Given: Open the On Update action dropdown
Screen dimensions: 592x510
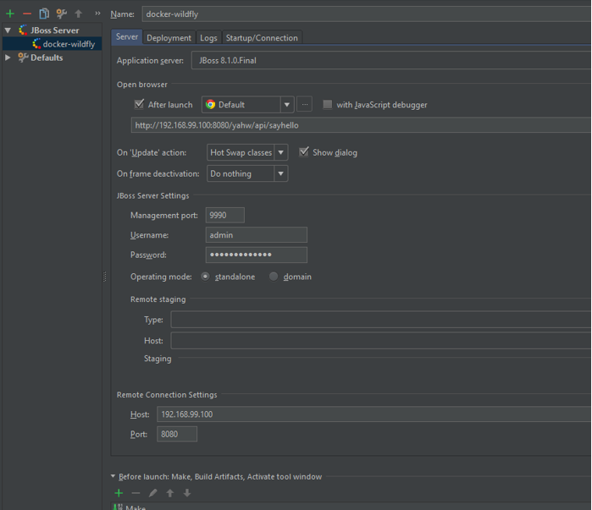Looking at the screenshot, I should pos(280,153).
